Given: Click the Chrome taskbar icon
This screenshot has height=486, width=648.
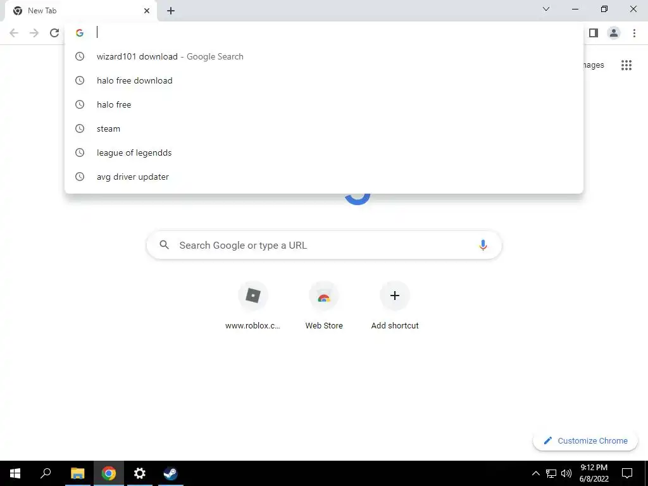Looking at the screenshot, I should point(109,473).
